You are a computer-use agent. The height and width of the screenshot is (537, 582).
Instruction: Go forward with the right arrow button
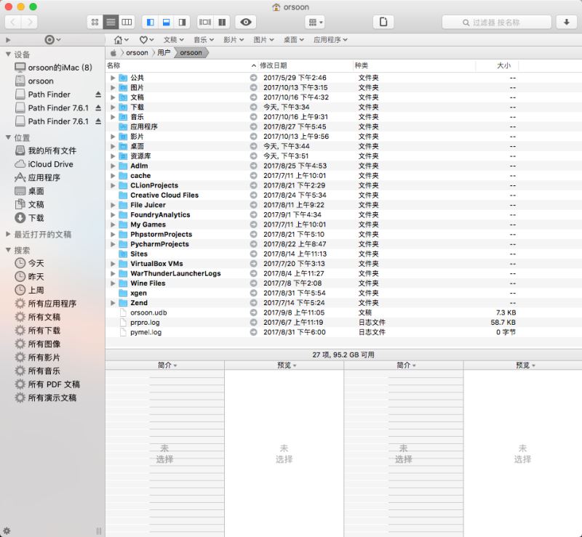[x=29, y=23]
